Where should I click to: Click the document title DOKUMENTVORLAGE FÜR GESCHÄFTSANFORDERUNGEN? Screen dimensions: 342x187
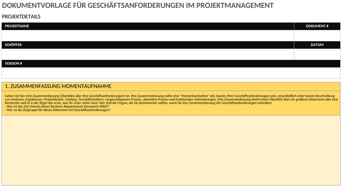pyautogui.click(x=138, y=5)
